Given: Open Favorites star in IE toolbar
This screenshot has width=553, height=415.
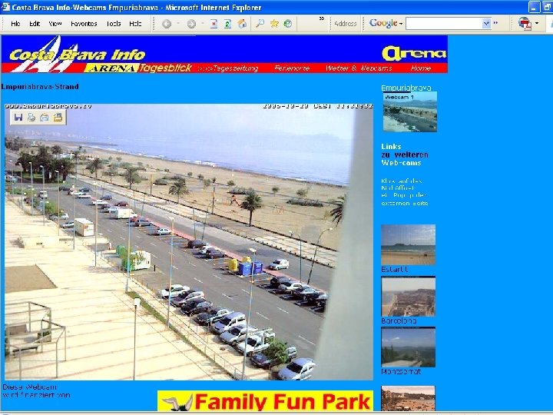Looking at the screenshot, I should [x=274, y=24].
